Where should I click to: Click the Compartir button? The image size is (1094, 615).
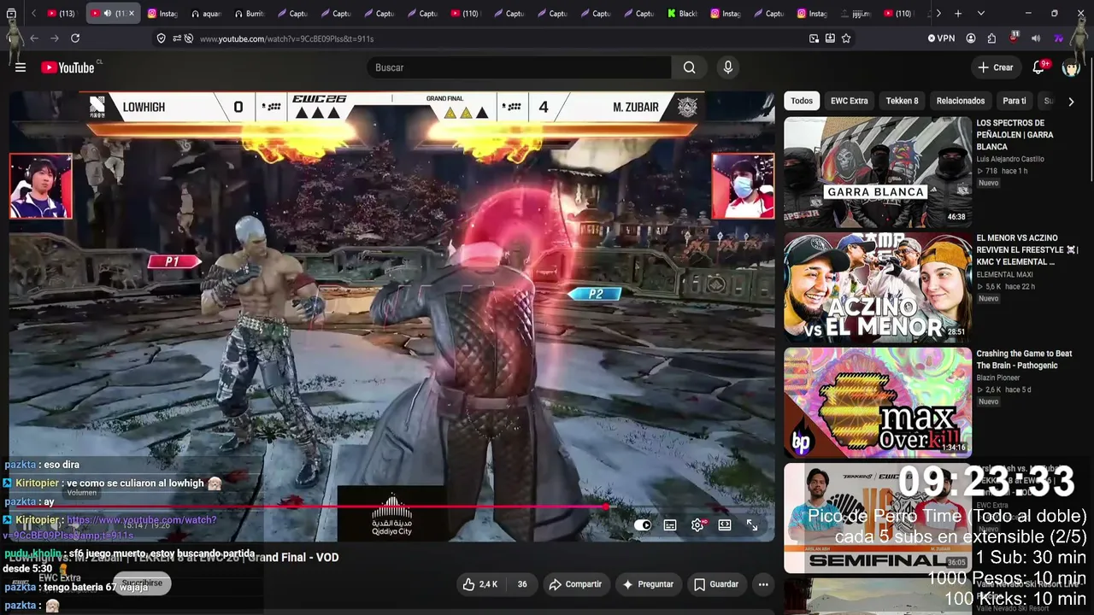coord(575,584)
